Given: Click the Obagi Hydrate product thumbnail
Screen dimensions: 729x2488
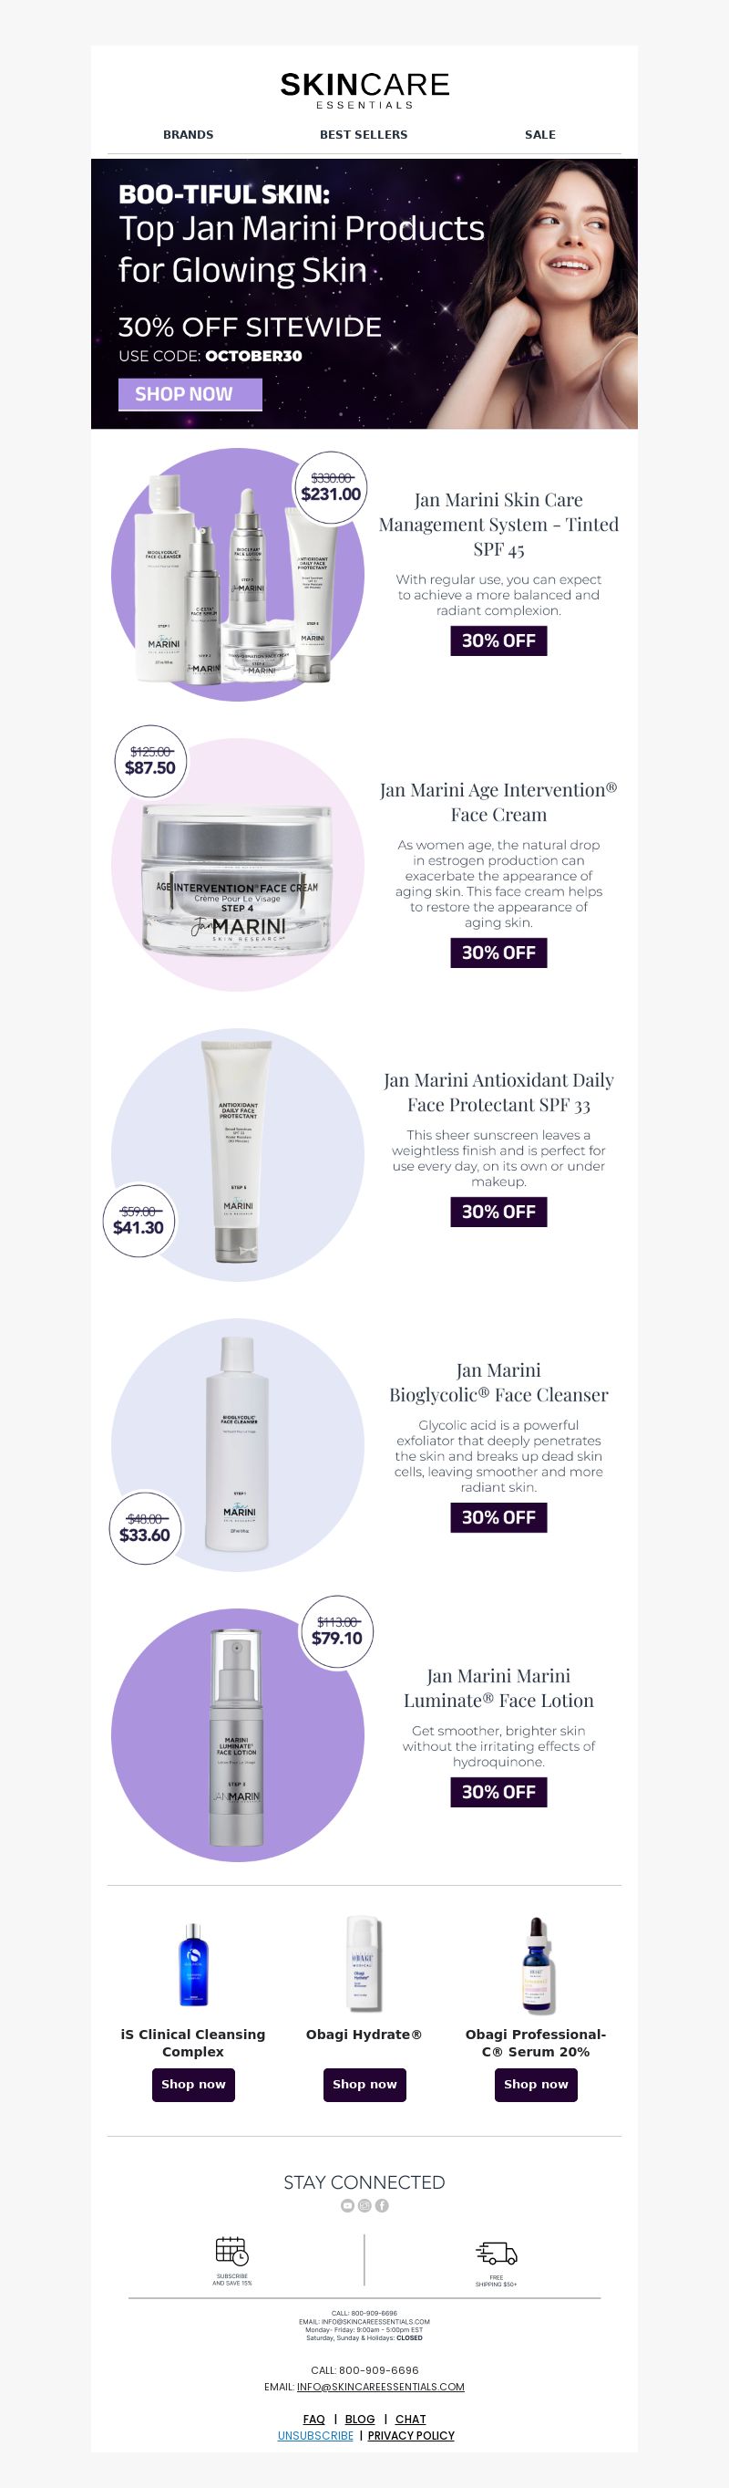Looking at the screenshot, I should pyautogui.click(x=364, y=1962).
